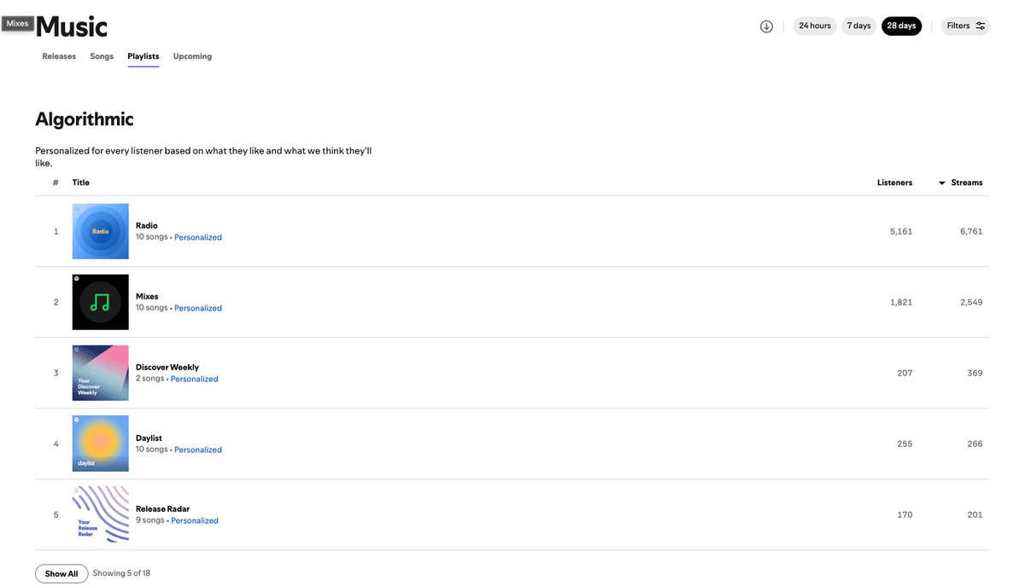Open filter options via the Filters sliders icon

pos(981,26)
